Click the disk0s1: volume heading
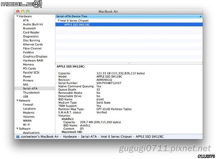The height and width of the screenshot is (159, 217). pyautogui.click(x=68, y=119)
